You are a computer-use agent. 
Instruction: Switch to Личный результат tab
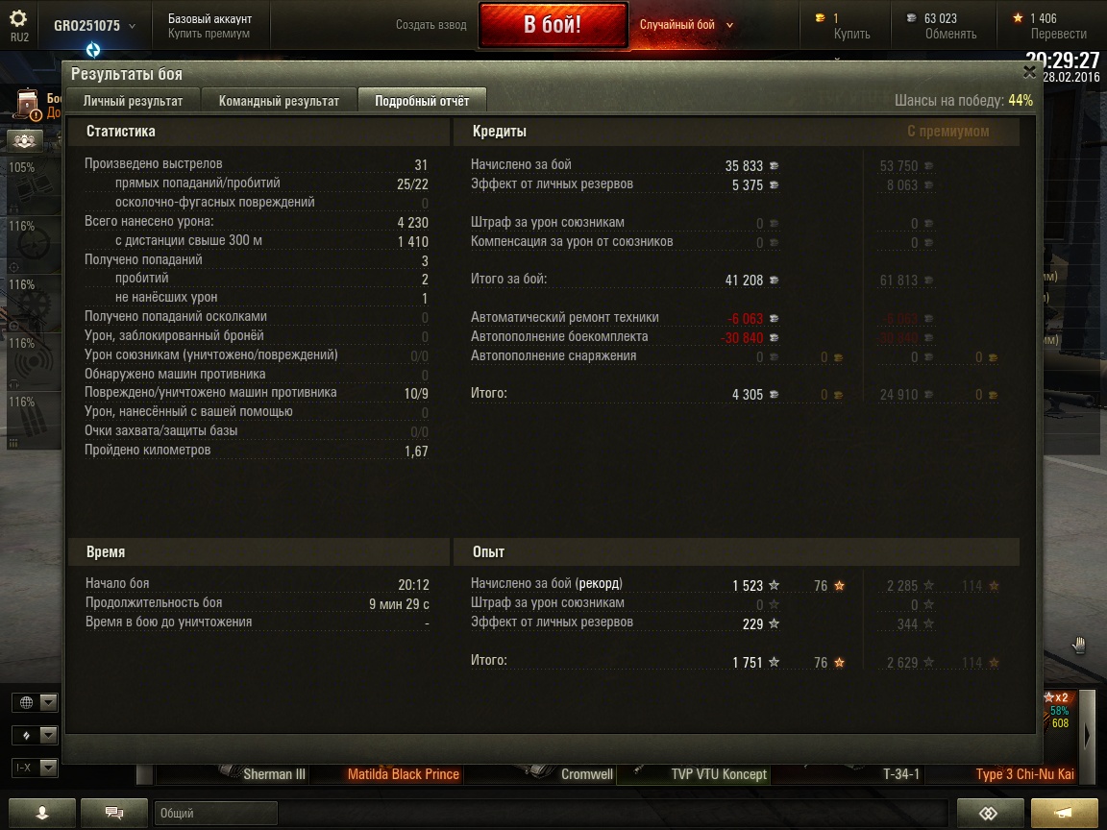coord(133,101)
